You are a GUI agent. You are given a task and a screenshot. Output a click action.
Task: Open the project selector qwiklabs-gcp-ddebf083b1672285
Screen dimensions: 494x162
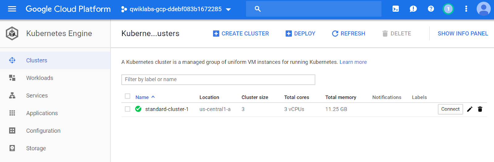176,9
